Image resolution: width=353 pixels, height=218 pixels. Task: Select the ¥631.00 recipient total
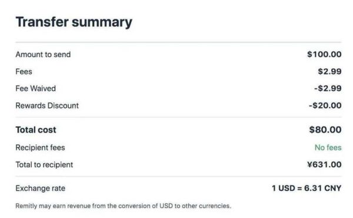tap(324, 164)
